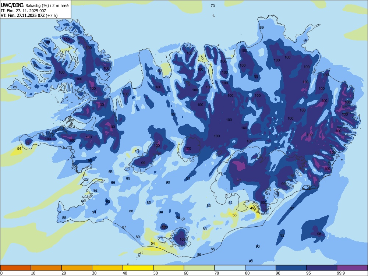Click the "73" humidity value over the sea
Viewport: 368px width, 276px height.
click(213, 6)
